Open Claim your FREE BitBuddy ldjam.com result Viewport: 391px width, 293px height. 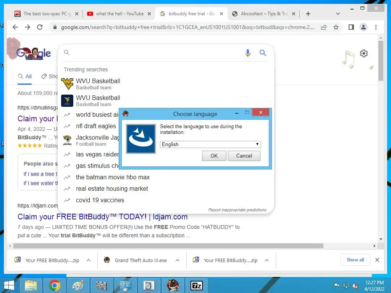(x=102, y=217)
